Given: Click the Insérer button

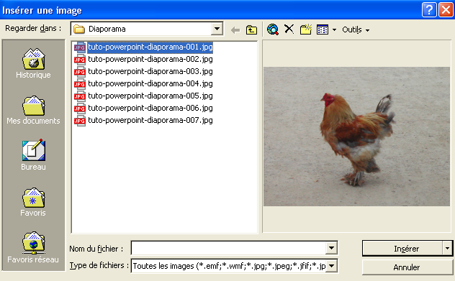Looking at the screenshot, I should [402, 248].
